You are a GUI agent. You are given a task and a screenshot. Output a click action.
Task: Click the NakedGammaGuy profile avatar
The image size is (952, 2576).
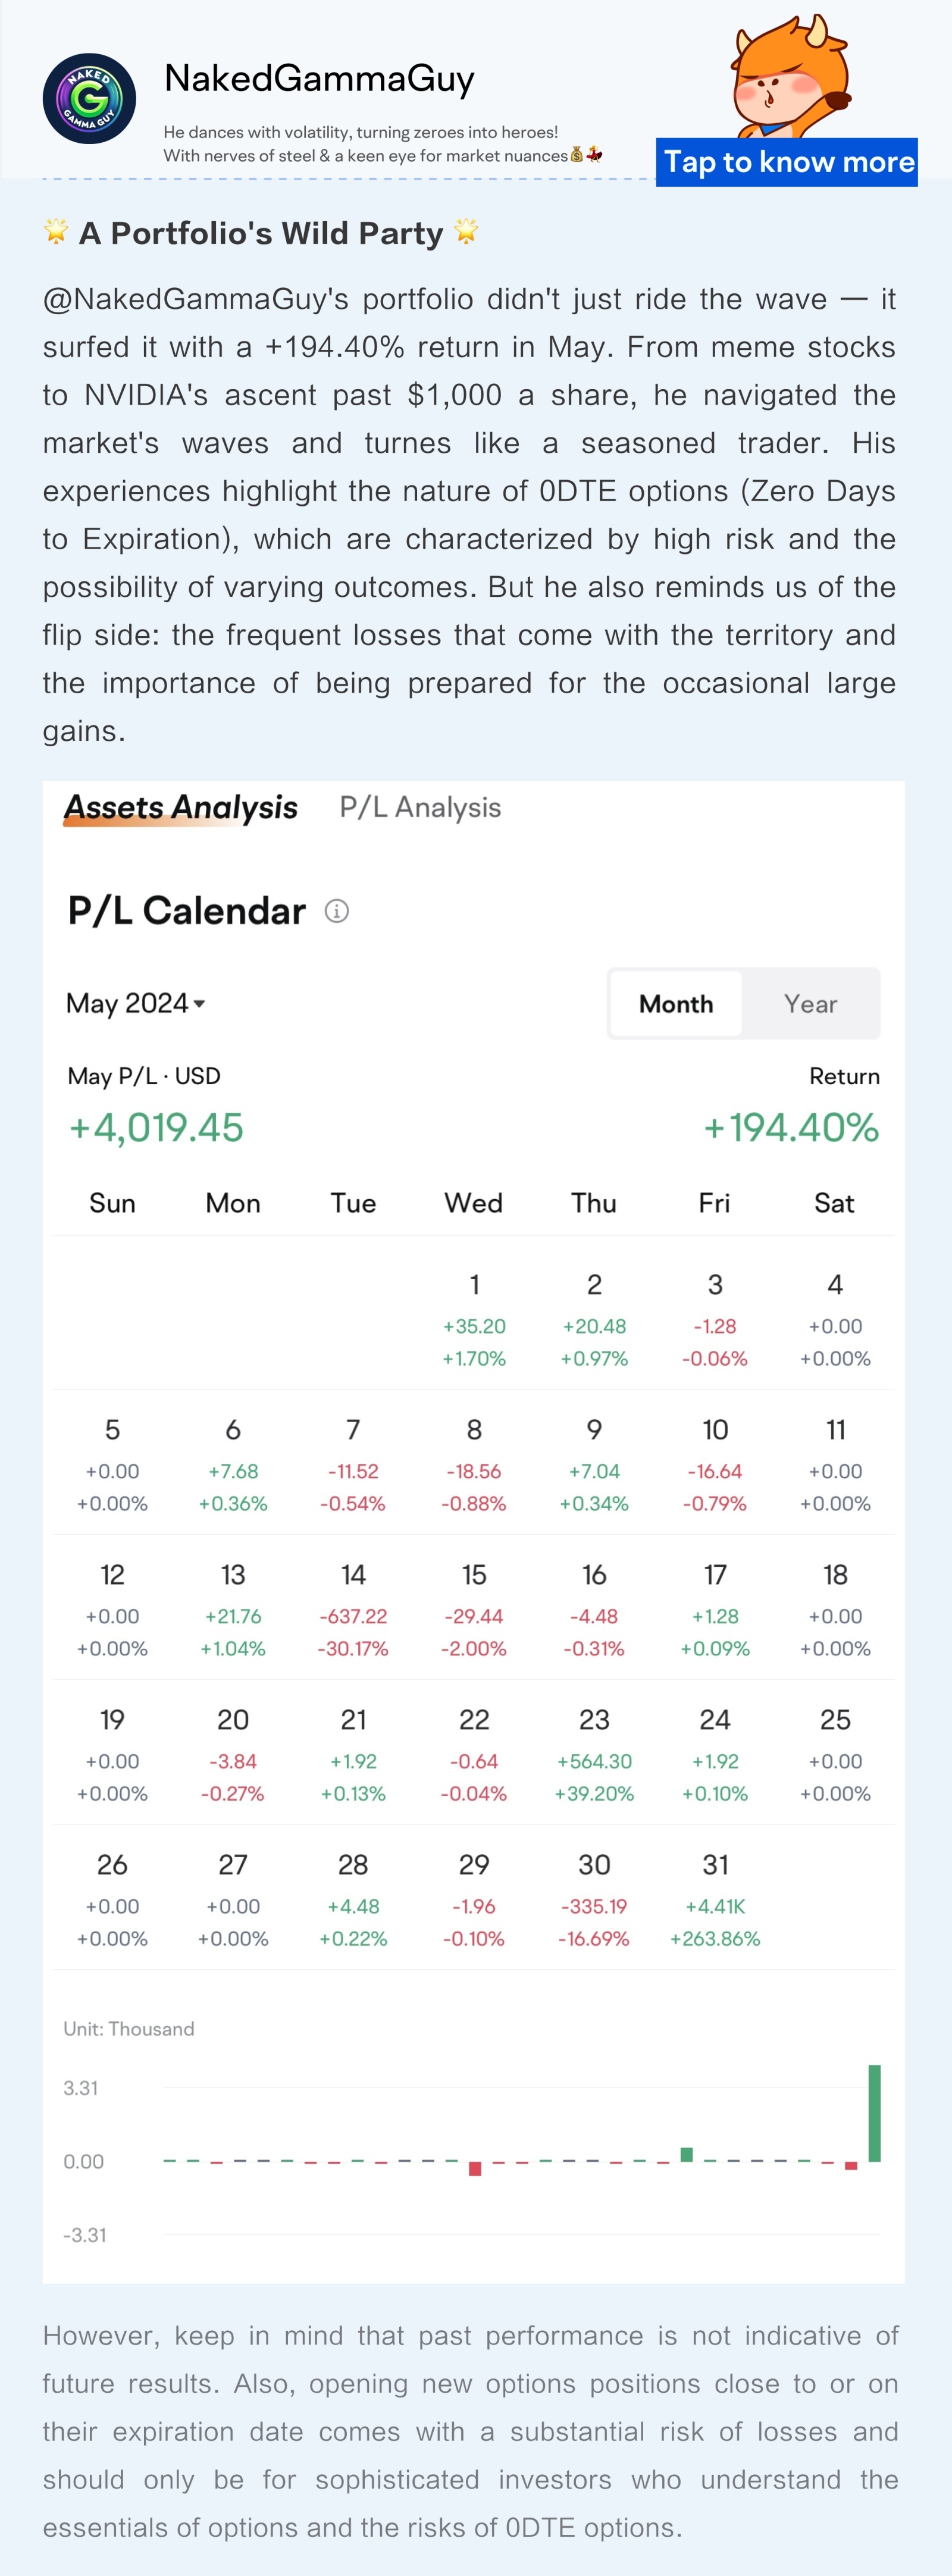click(x=90, y=99)
